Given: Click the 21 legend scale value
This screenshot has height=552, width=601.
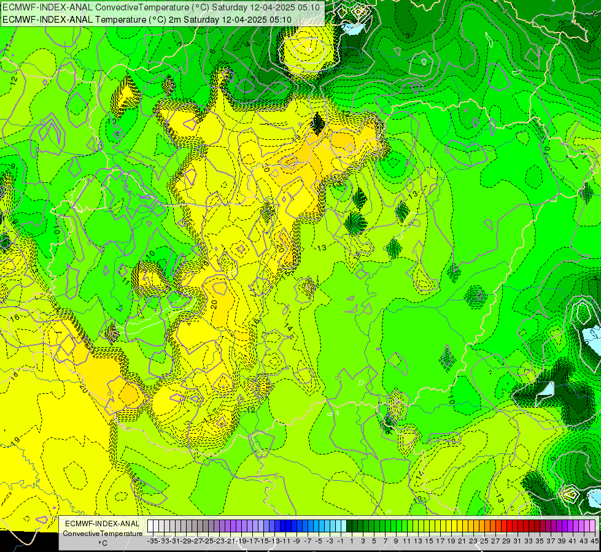Looking at the screenshot, I should pos(462,541).
